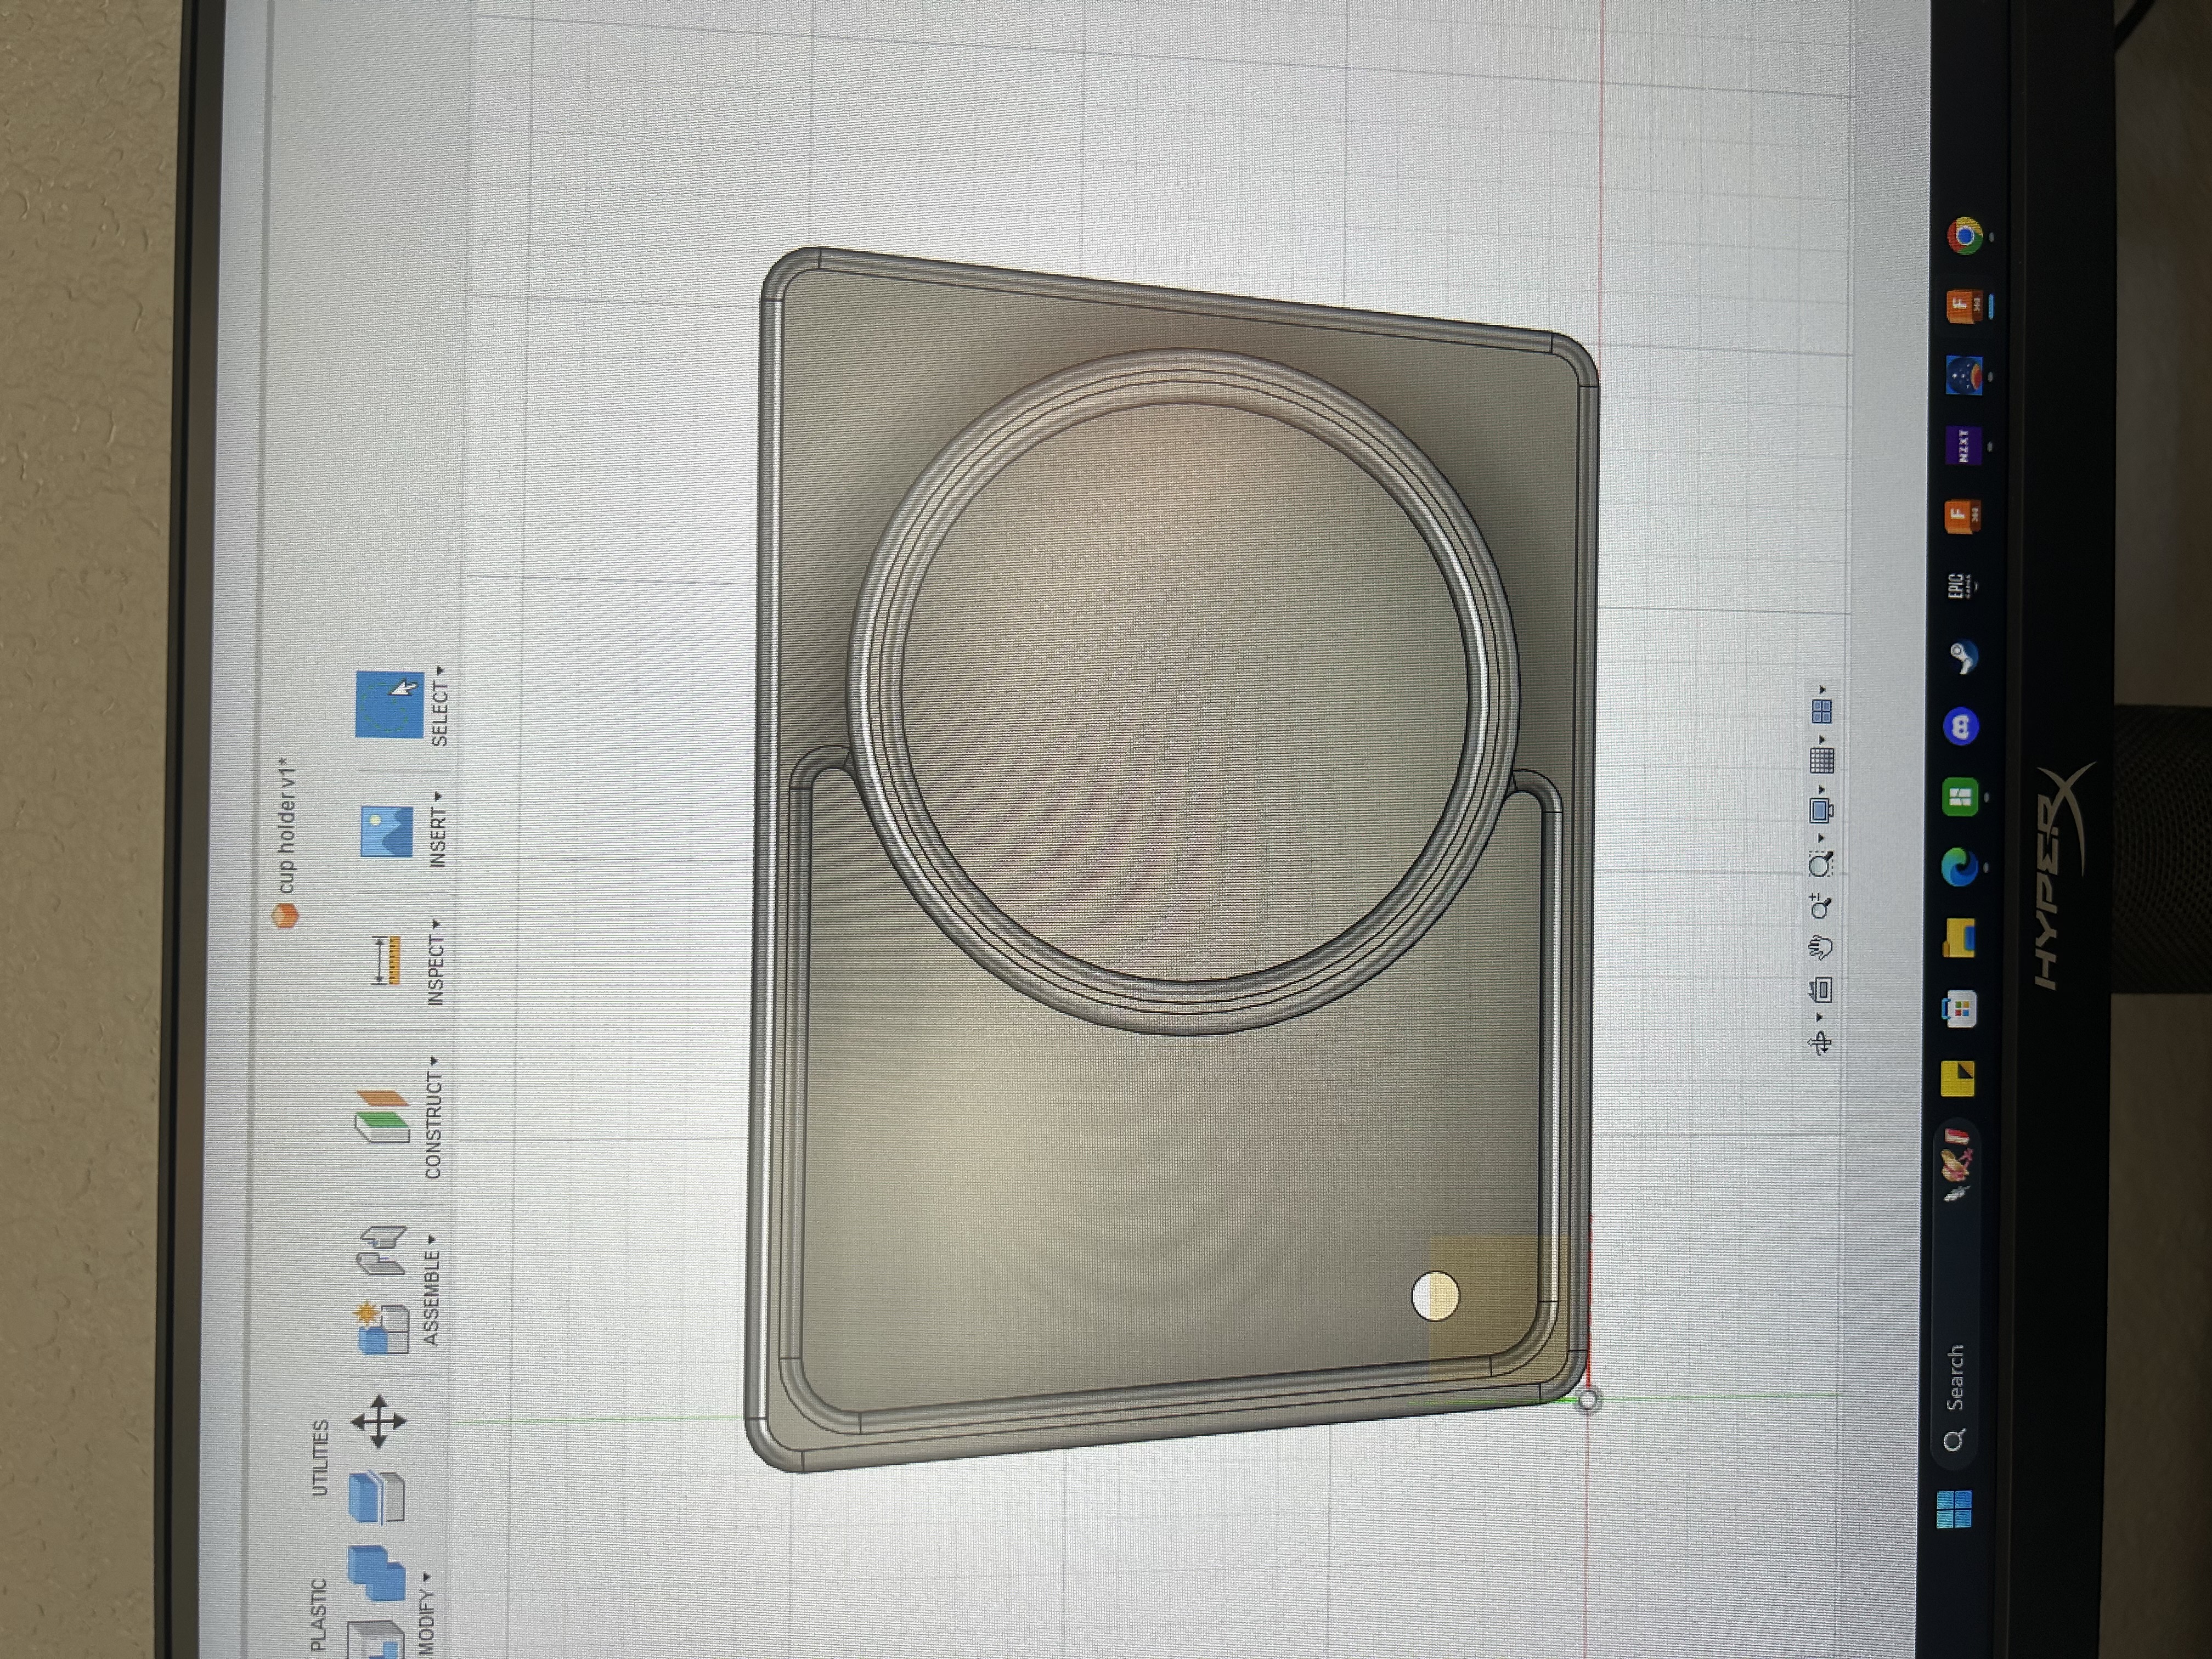Expand the INSPECT dropdown
Image resolution: width=2212 pixels, height=1659 pixels.
436,962
